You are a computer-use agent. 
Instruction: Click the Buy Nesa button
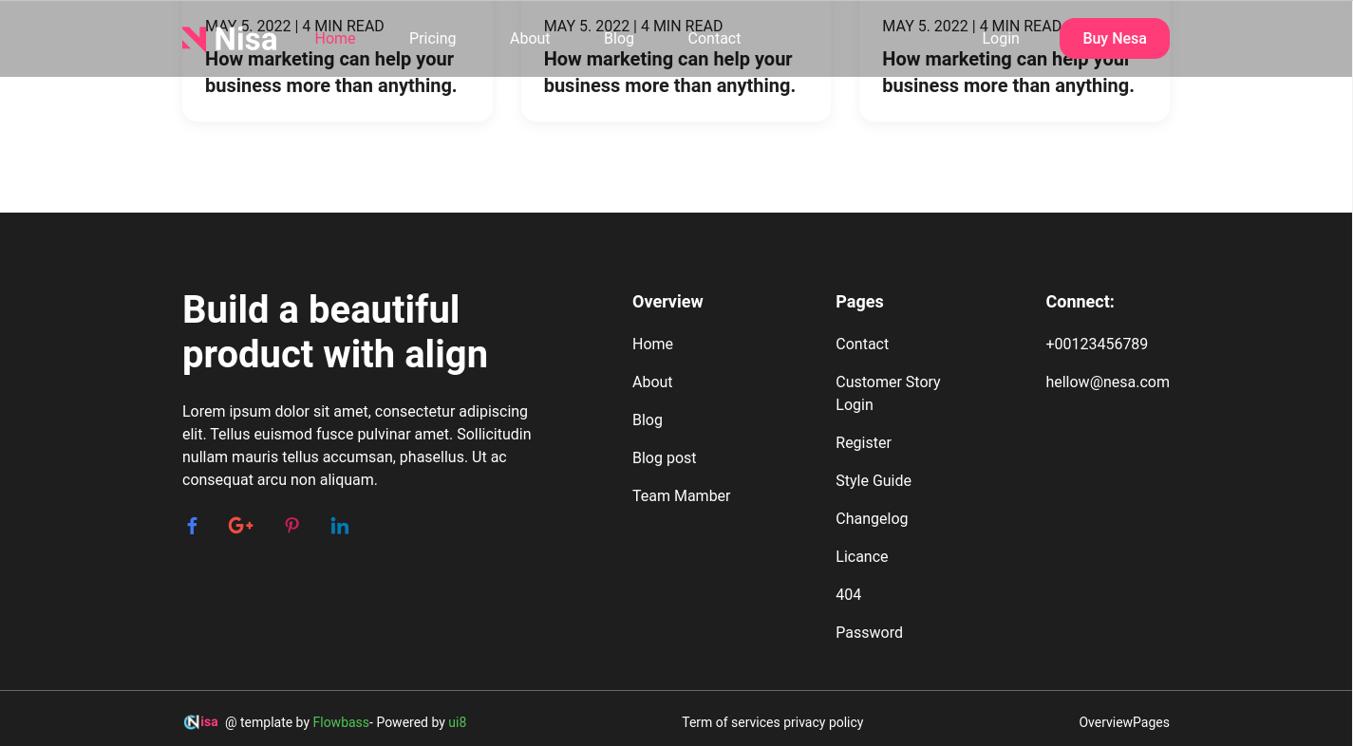click(x=1115, y=38)
